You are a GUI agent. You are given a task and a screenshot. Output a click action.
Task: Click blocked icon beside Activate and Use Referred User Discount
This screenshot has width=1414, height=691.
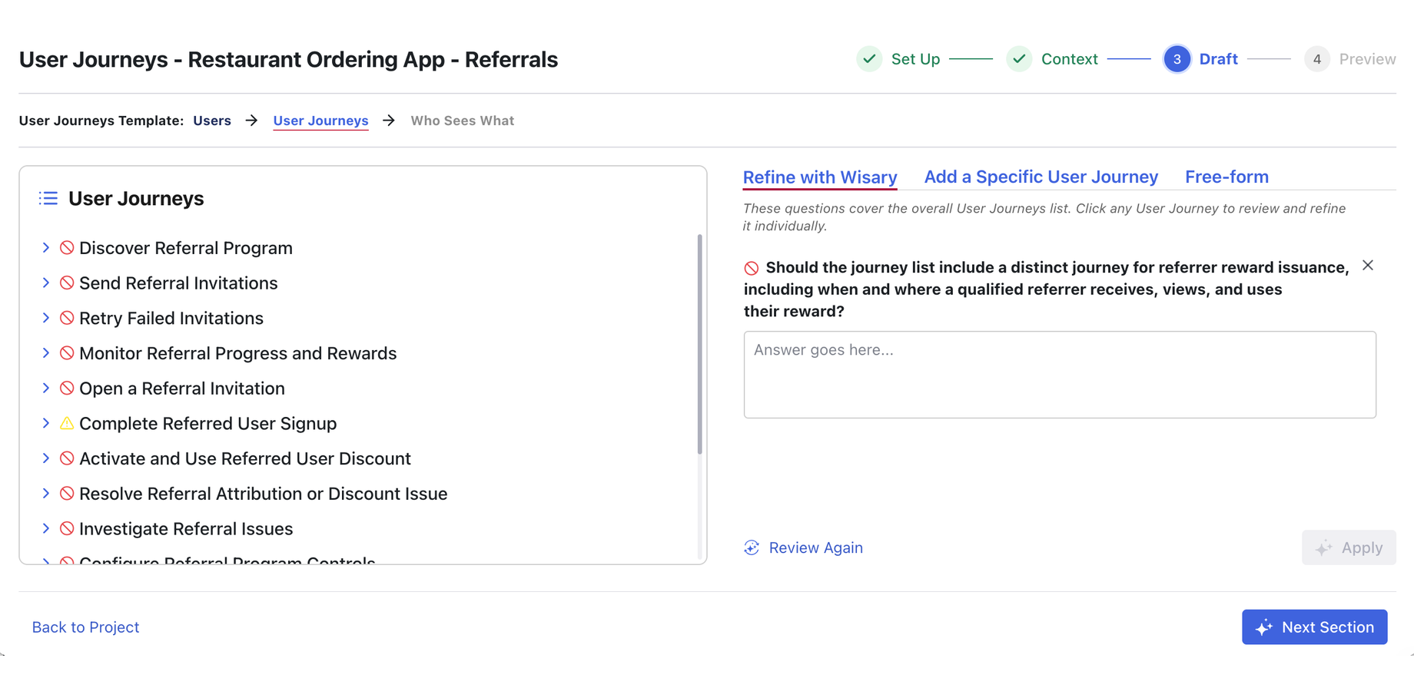[67, 458]
